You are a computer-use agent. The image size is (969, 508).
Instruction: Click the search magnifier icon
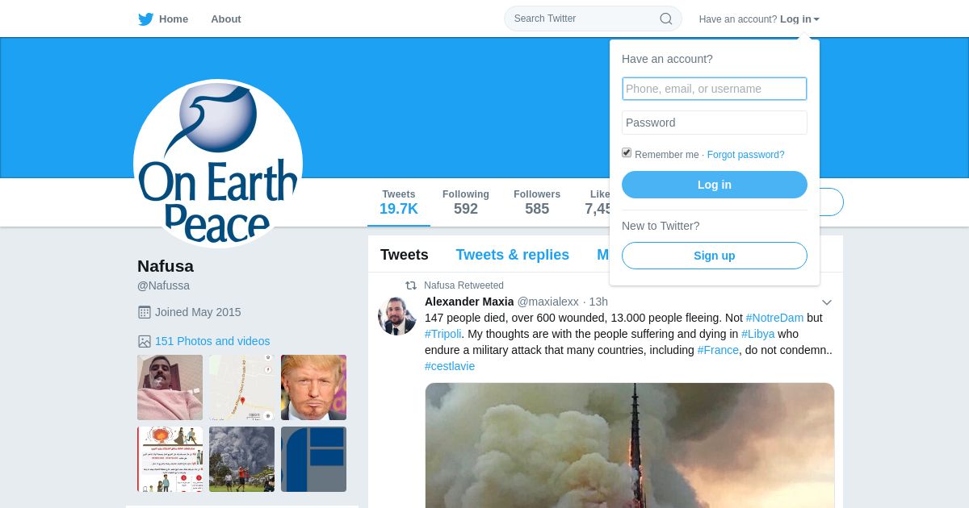pyautogui.click(x=666, y=19)
